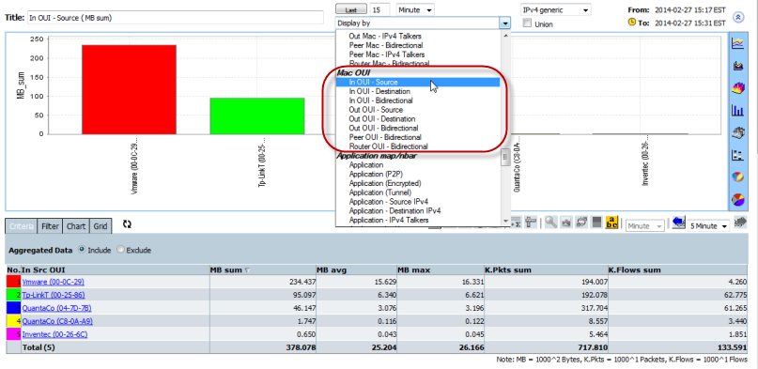The image size is (758, 369).
Task: Click magenta color swatch for Inventec row
Action: point(13,333)
